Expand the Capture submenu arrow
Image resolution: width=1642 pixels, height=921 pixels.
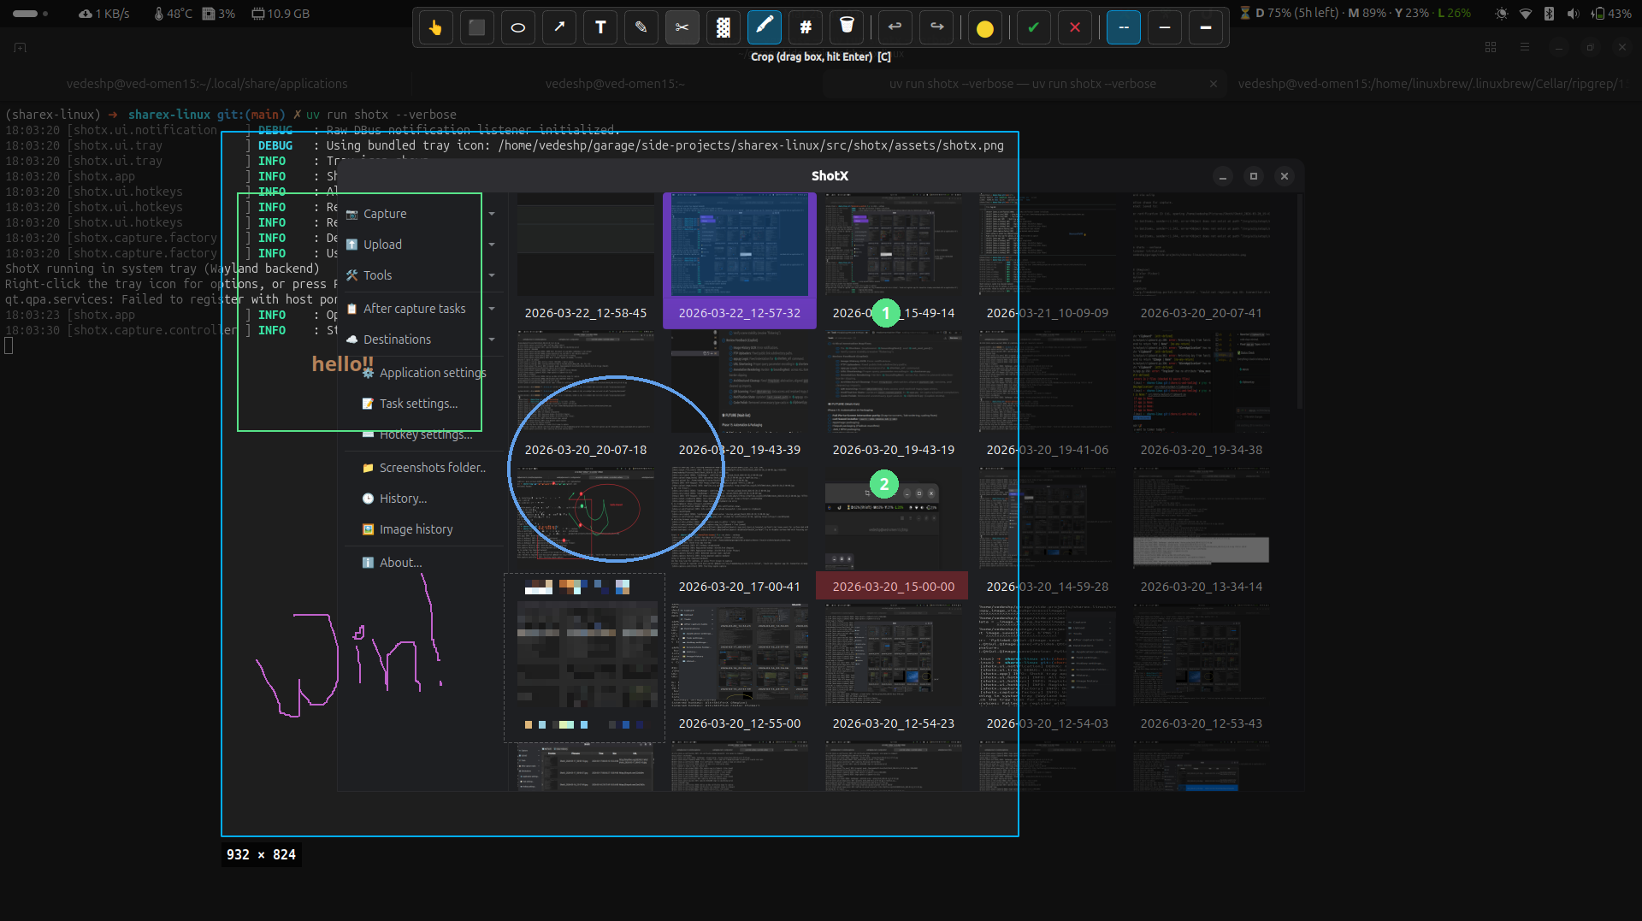coord(492,214)
